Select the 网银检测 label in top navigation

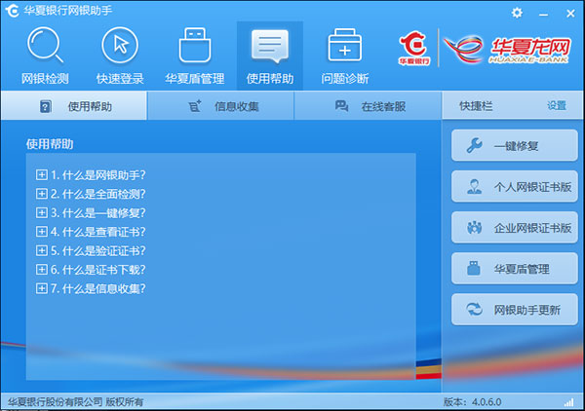tap(45, 79)
